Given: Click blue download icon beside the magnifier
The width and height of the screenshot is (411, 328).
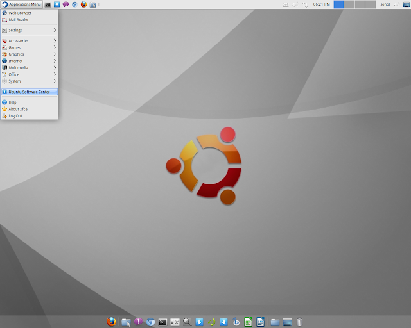Looking at the screenshot, I should tap(199, 322).
